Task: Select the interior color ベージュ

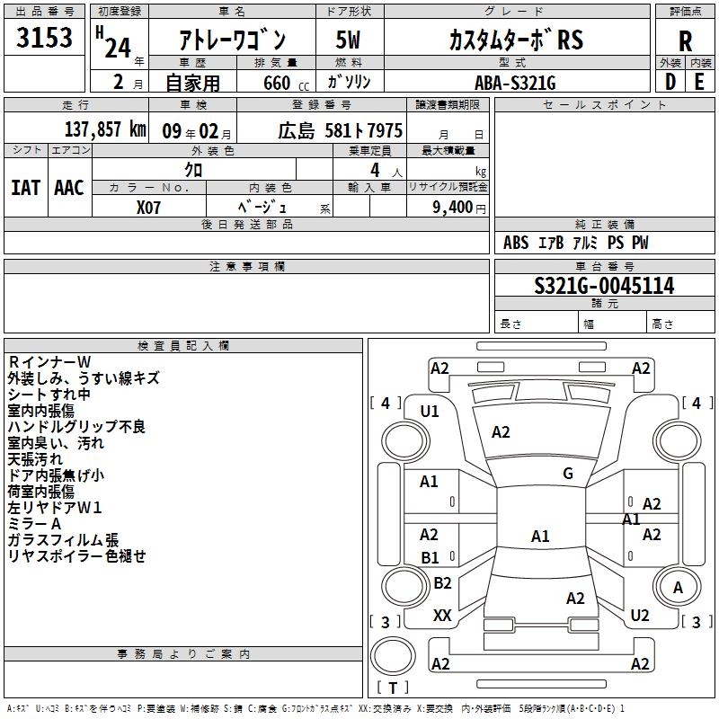Action: click(262, 208)
